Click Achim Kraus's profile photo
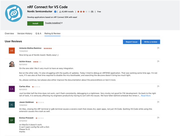 tap(12, 64)
